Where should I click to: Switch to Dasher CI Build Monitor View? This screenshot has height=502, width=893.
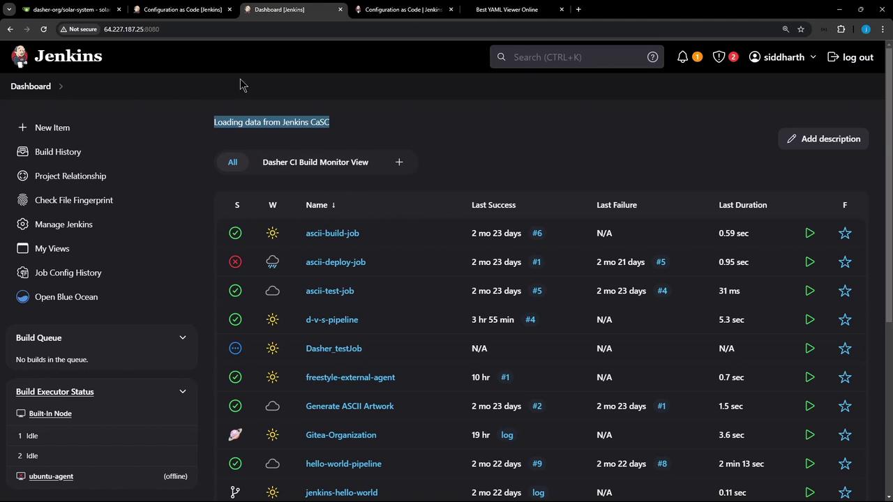tap(315, 162)
